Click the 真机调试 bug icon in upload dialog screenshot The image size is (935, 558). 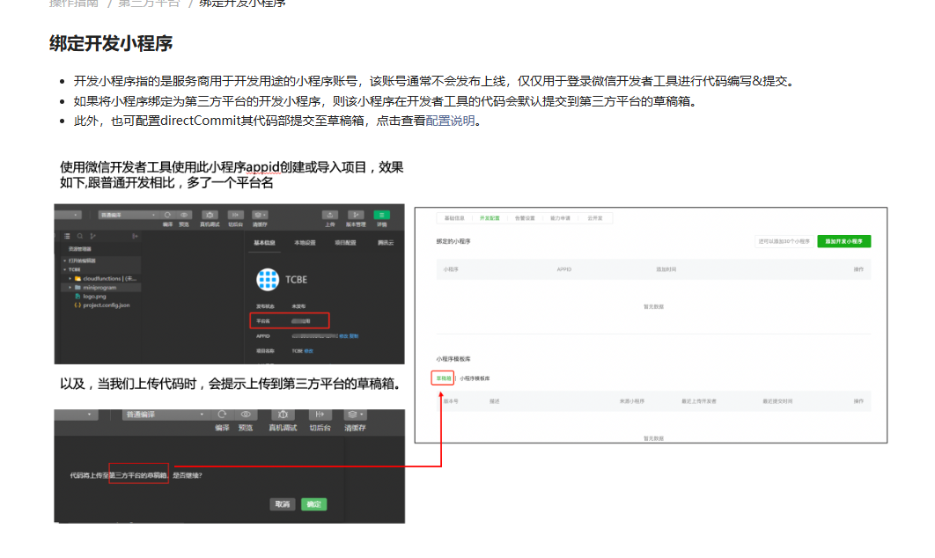coord(283,415)
